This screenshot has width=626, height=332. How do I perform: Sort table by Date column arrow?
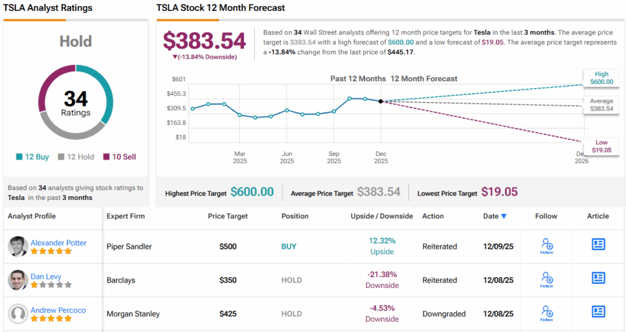[x=504, y=216]
